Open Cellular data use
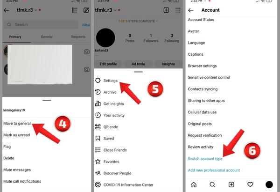The image size is (280, 192). point(202,112)
